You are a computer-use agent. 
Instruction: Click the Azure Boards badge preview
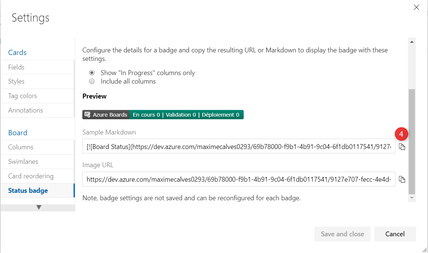click(163, 115)
